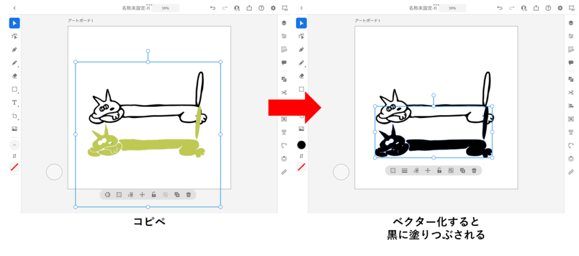Viewport: 579px width, 256px height.
Task: Open the black fill swatch in right screenshot
Action: coord(301,145)
